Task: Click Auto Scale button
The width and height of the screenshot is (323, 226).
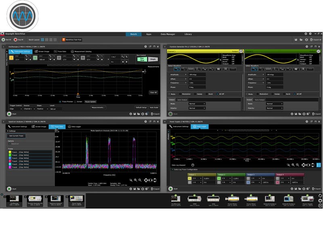Action: 154,107
